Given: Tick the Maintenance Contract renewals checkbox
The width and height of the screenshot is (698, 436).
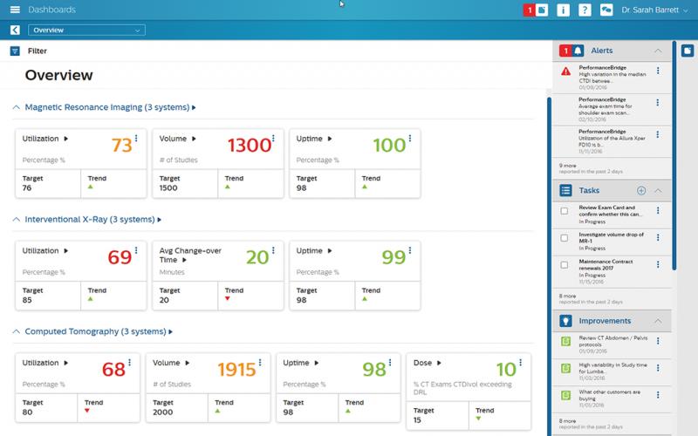Looking at the screenshot, I should tap(565, 264).
